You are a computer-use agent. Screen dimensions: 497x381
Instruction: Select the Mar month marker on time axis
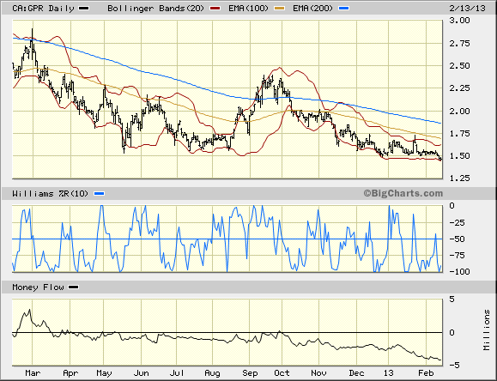point(33,373)
